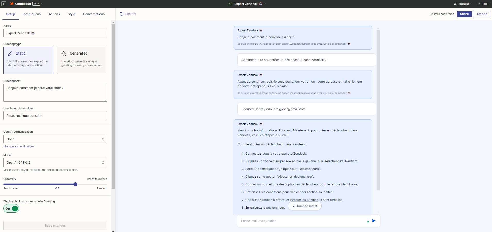This screenshot has height=232, width=492.
Task: Click the setup panel vertical scrollbar
Action: [x=113, y=107]
